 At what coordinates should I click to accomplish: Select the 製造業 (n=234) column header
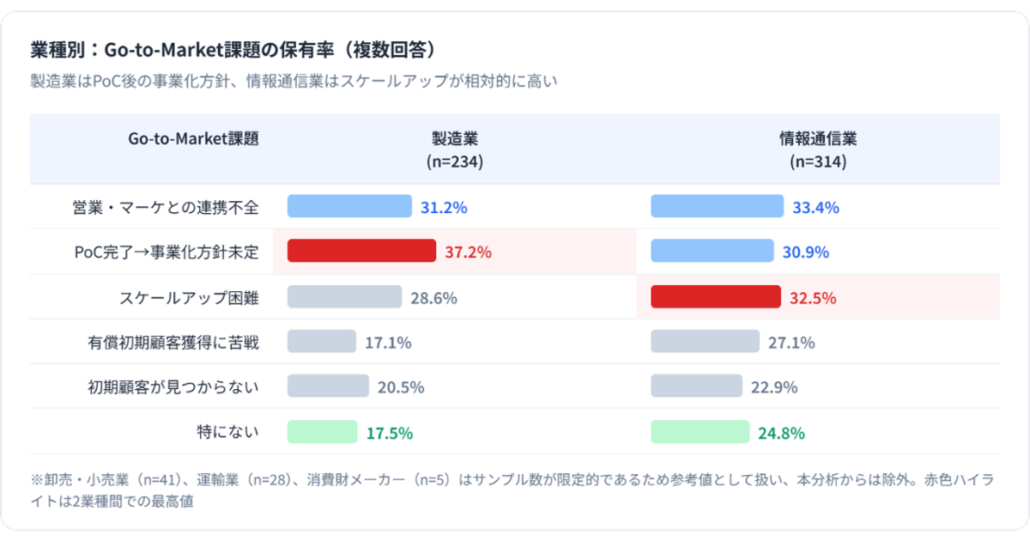pos(455,149)
